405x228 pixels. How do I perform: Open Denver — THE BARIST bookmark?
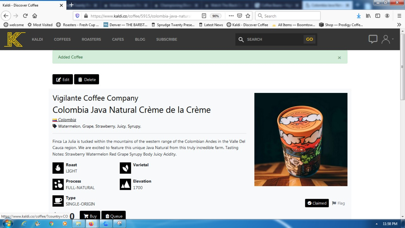(x=126, y=25)
